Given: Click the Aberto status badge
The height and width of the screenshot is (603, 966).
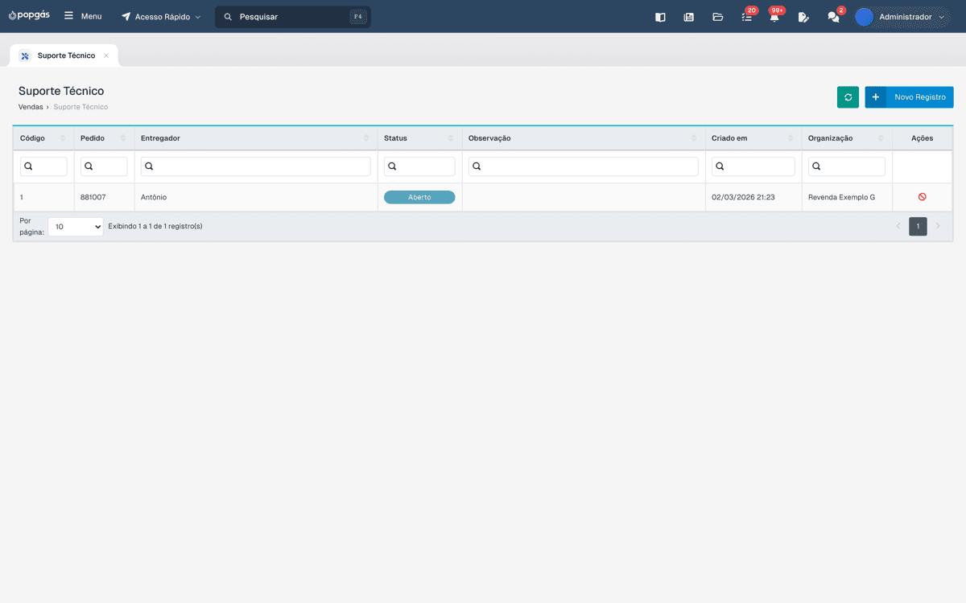Looking at the screenshot, I should coord(419,197).
